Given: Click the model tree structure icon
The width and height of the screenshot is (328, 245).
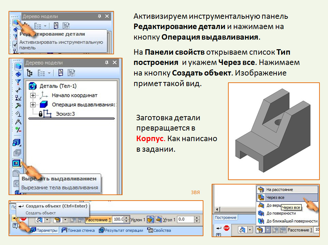Looking at the screenshot, I should (x=29, y=72).
